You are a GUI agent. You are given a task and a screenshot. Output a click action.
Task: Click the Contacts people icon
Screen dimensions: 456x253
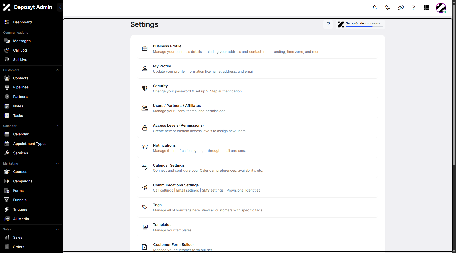pyautogui.click(x=7, y=78)
